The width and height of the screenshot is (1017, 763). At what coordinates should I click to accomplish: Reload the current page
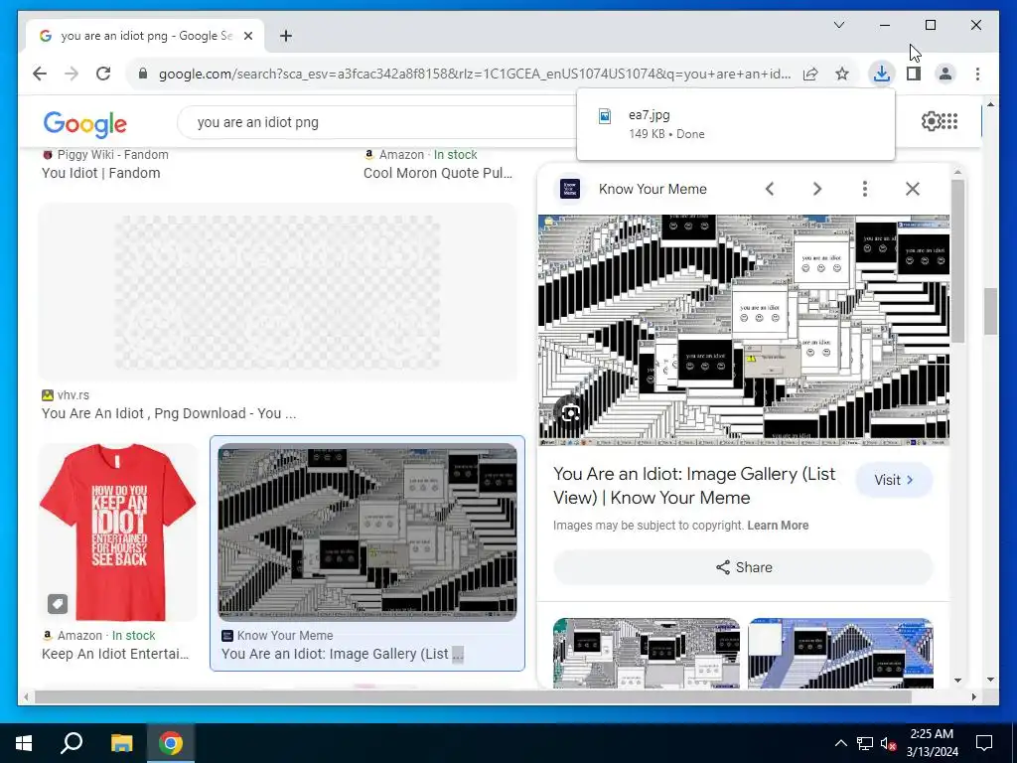[103, 74]
